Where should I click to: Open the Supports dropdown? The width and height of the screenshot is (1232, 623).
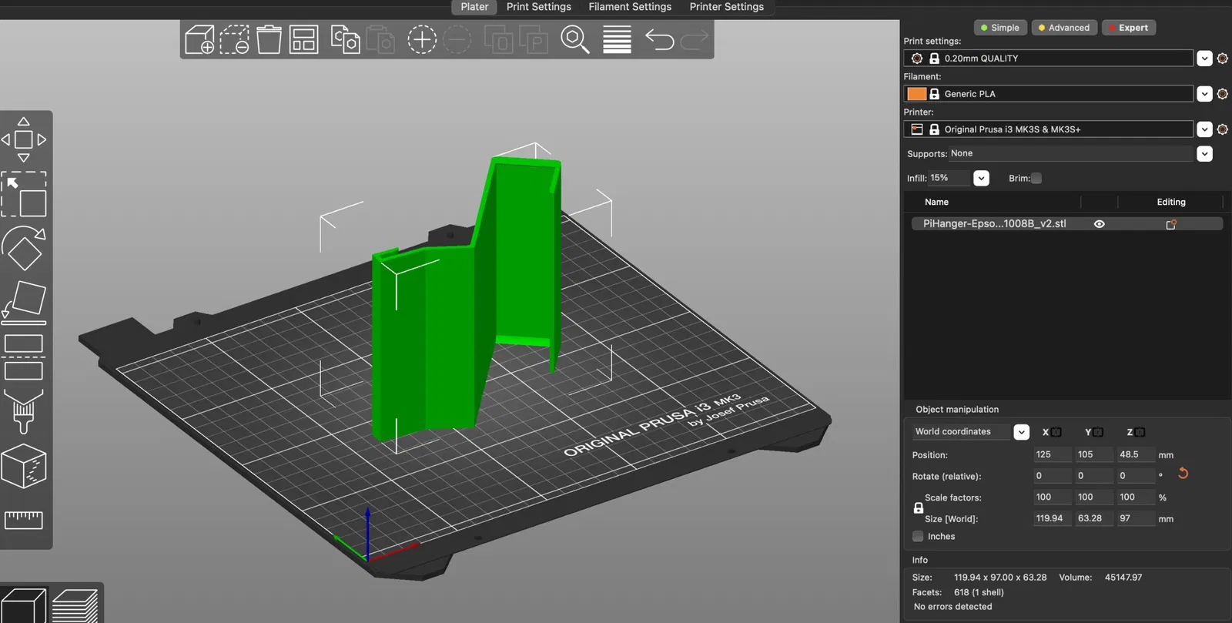pos(1205,154)
